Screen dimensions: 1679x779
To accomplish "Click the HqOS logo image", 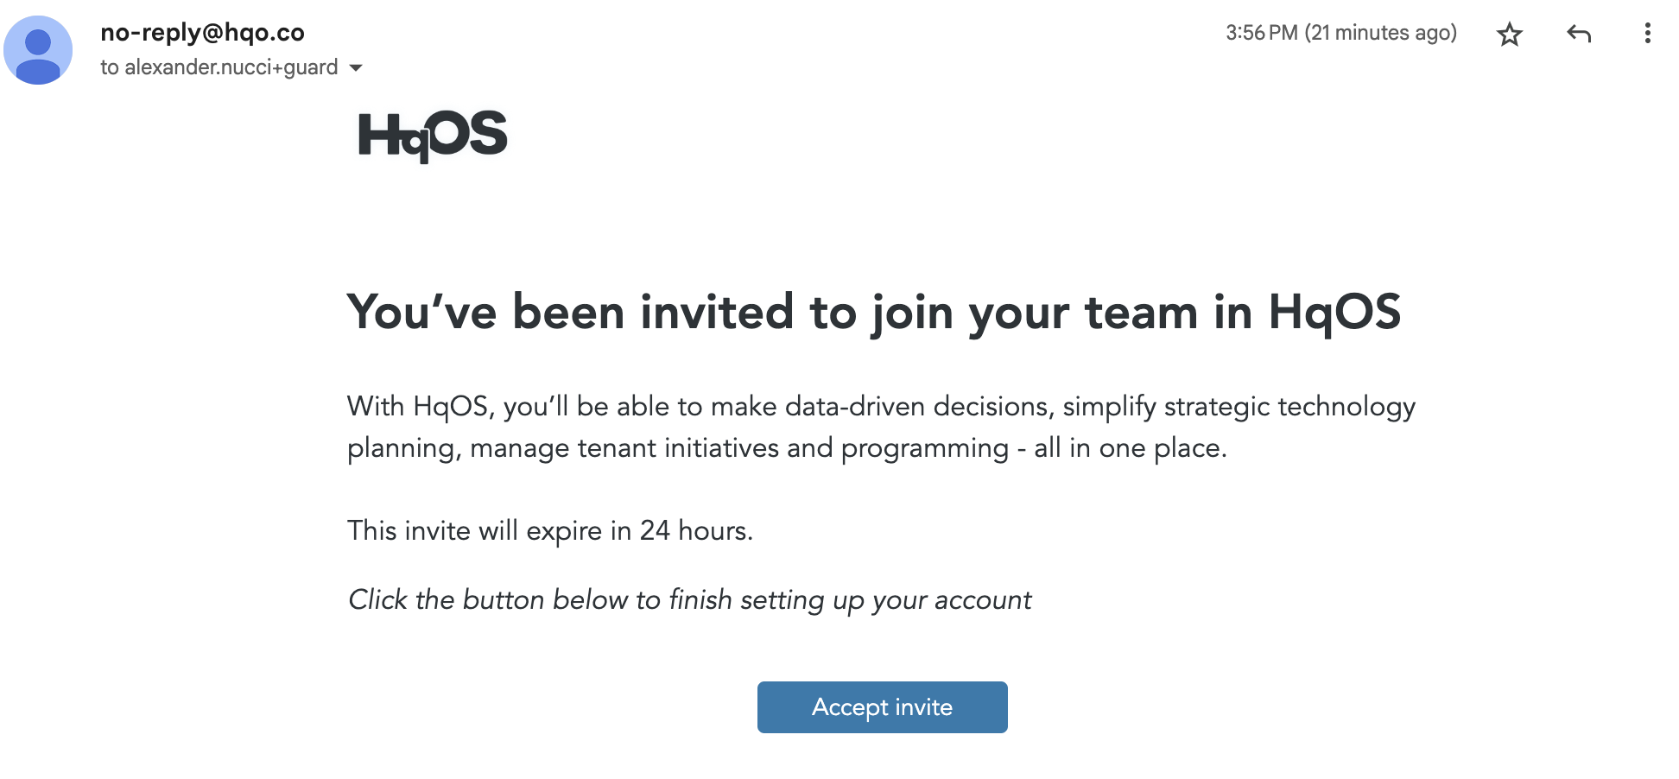I will [x=433, y=136].
